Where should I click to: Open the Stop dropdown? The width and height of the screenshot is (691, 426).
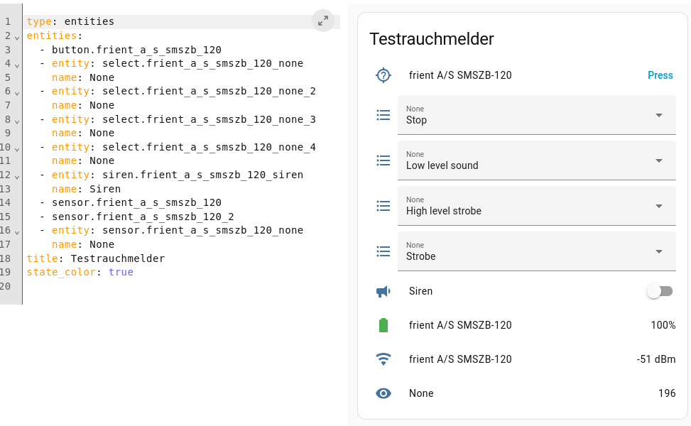click(536, 115)
